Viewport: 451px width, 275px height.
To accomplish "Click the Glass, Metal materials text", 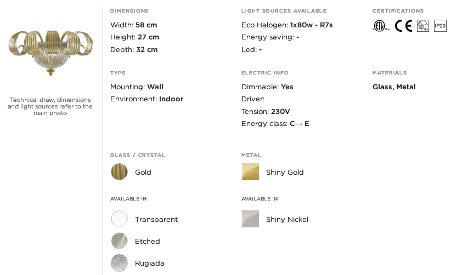I will [x=394, y=87].
